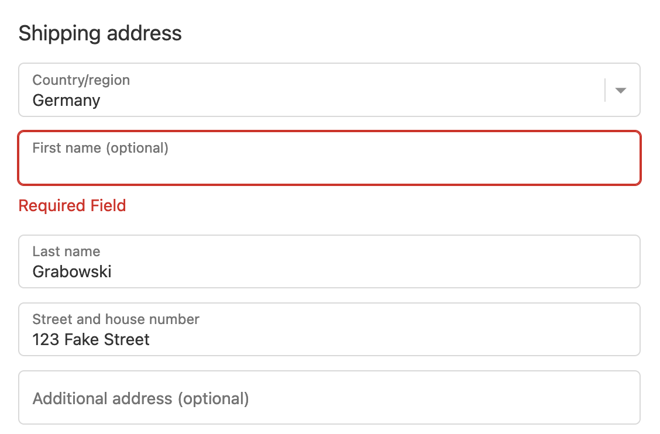The height and width of the screenshot is (434, 660).
Task: Click the word Required in the error
Action: pos(52,206)
